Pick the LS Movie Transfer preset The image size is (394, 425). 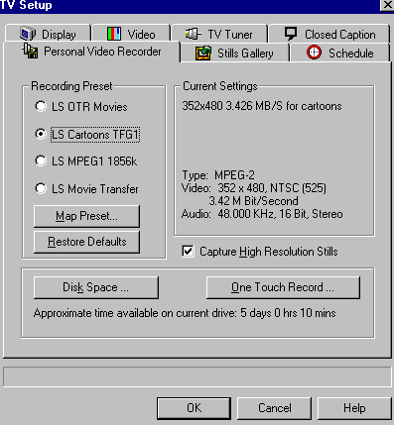pos(86,189)
